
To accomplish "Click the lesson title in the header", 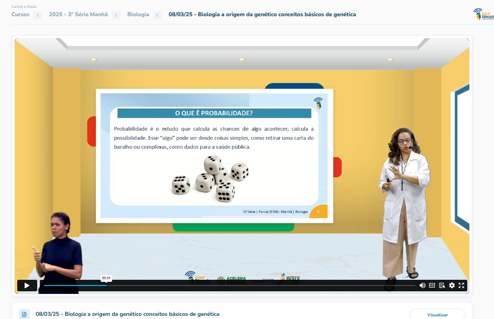I will click(x=262, y=15).
